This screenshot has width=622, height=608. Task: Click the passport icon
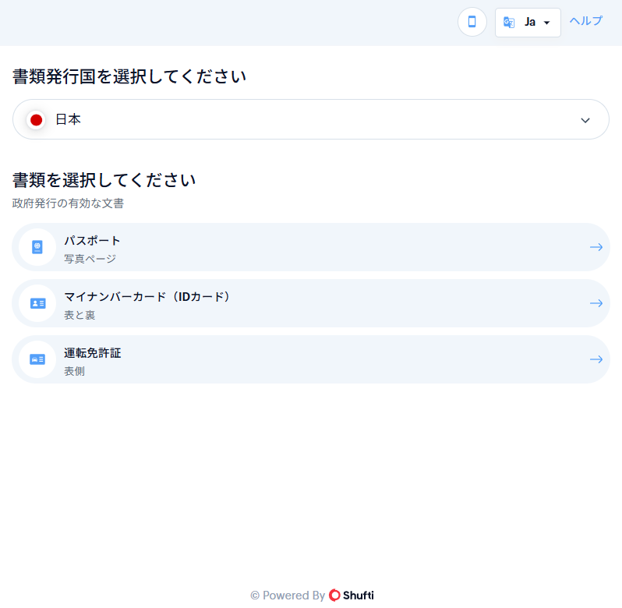click(37, 247)
